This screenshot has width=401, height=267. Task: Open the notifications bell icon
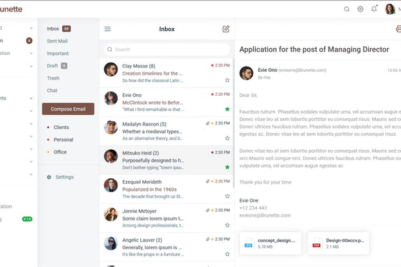374,9
